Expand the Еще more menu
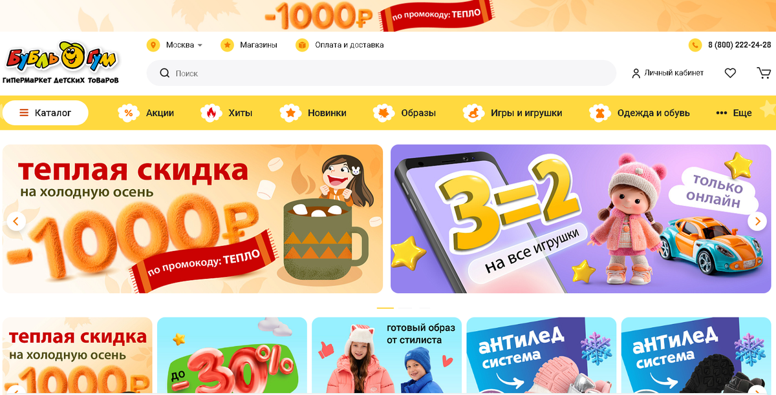The width and height of the screenshot is (776, 395). click(734, 113)
